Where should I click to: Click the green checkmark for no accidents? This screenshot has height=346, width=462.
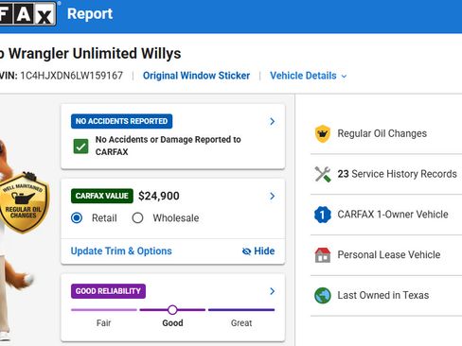pyautogui.click(x=80, y=147)
